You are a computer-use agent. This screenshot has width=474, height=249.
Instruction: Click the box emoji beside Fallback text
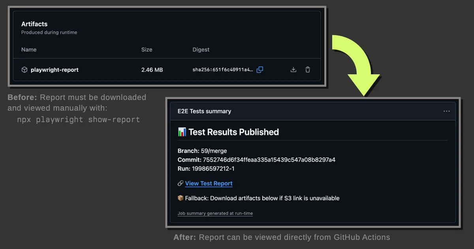point(181,198)
